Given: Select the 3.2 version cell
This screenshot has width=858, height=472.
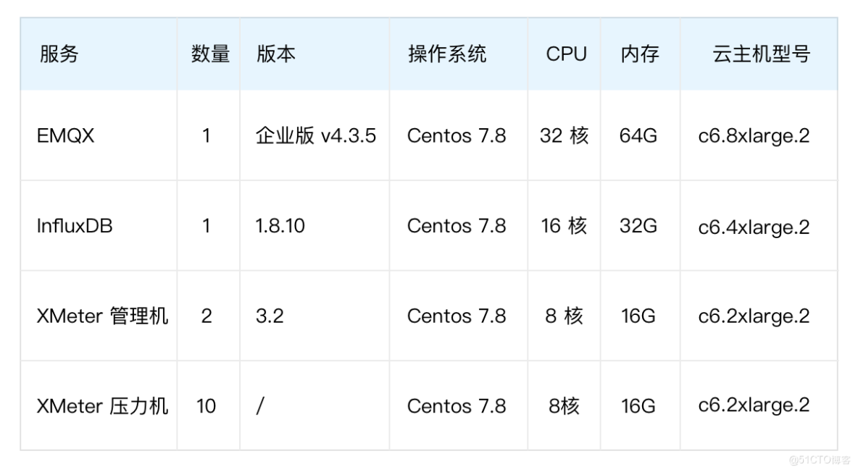Looking at the screenshot, I should tap(270, 316).
